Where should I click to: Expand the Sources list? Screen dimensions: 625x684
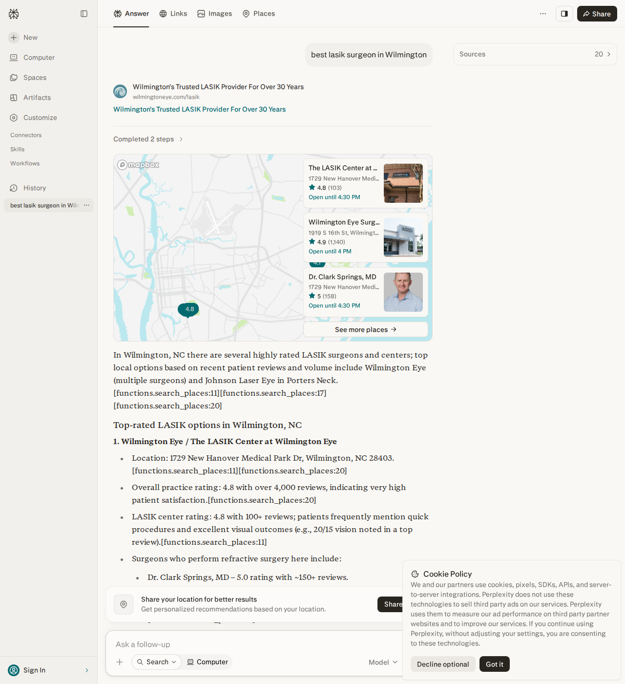click(535, 54)
